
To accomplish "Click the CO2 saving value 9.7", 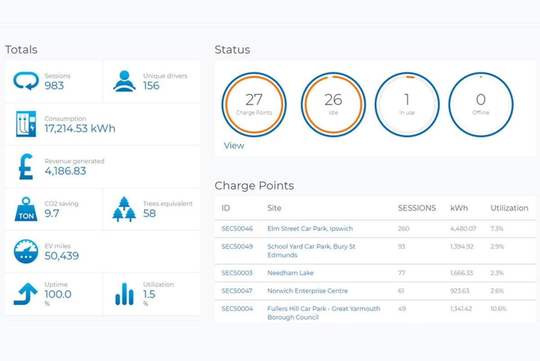I will [52, 213].
